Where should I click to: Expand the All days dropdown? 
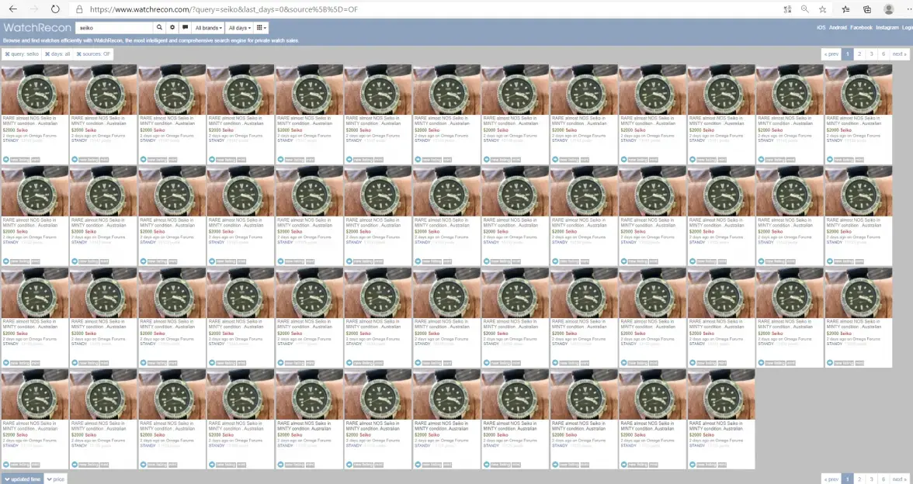pos(240,28)
